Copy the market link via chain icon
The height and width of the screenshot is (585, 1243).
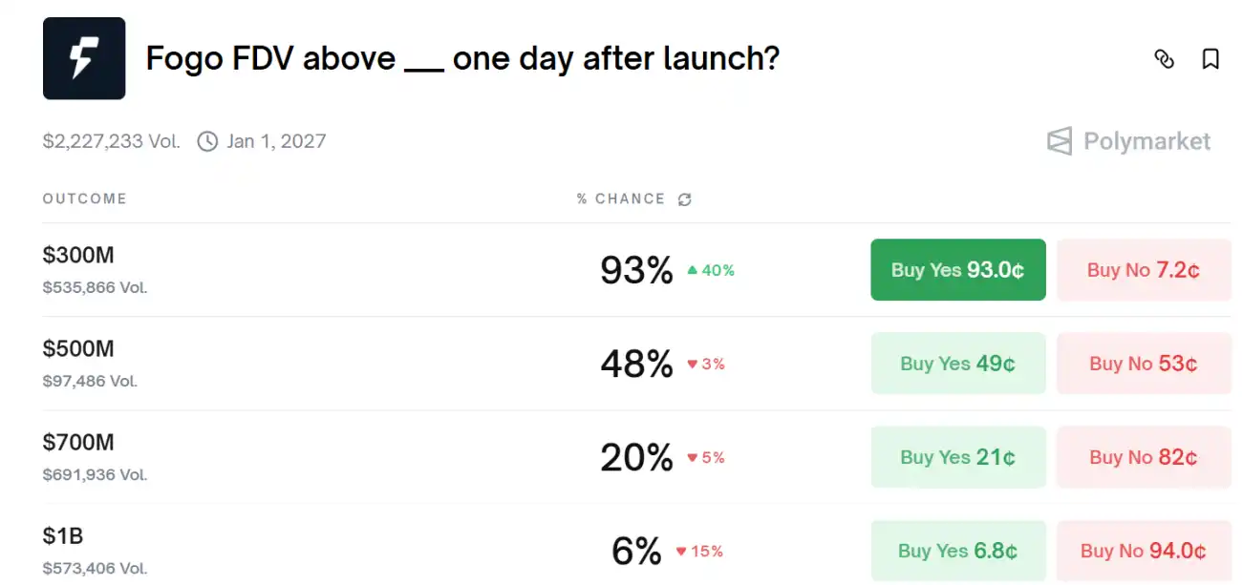pyautogui.click(x=1165, y=59)
